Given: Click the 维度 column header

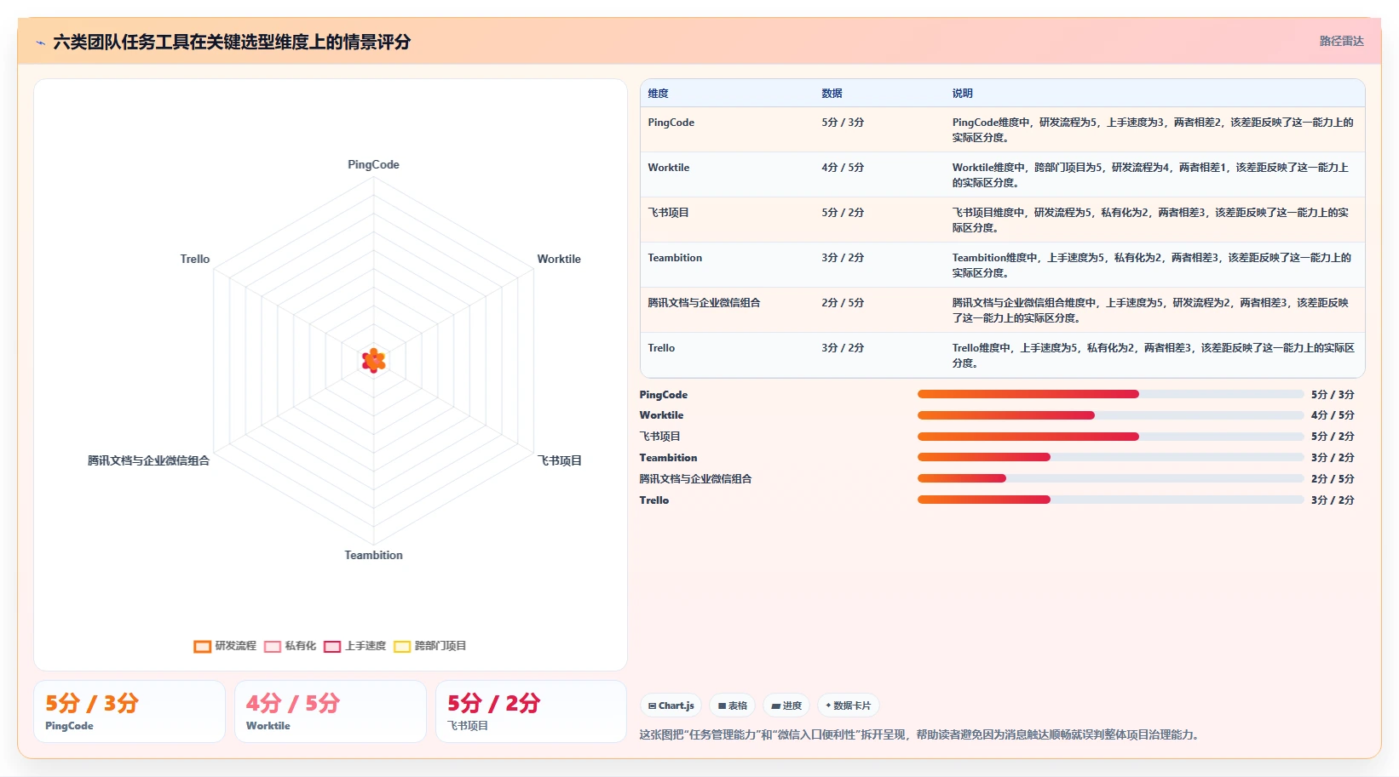Looking at the screenshot, I should point(658,94).
